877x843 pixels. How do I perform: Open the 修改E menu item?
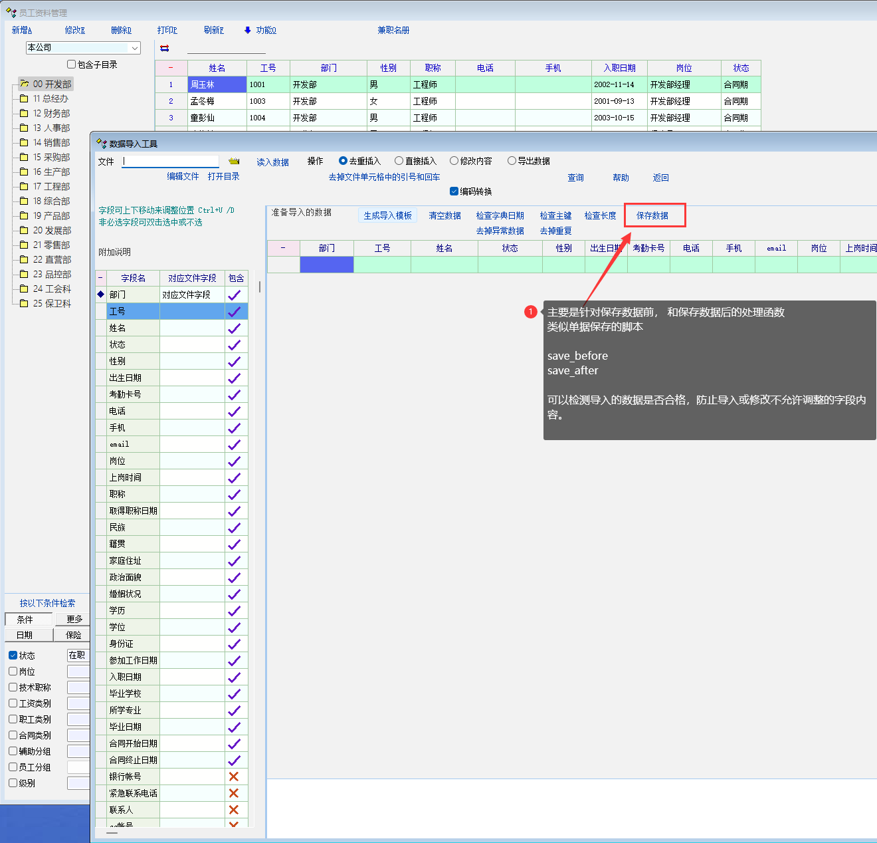74,30
